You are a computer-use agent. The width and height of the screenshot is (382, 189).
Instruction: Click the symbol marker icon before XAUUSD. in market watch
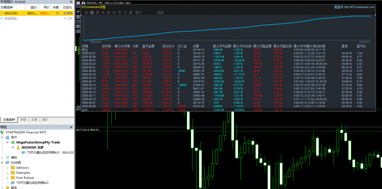tap(2, 13)
